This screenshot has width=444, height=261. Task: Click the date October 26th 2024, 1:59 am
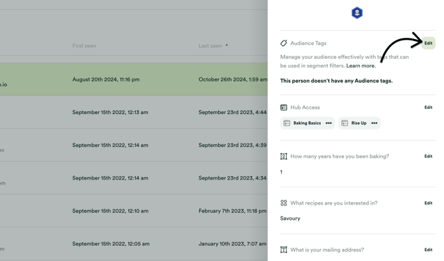tap(233, 79)
